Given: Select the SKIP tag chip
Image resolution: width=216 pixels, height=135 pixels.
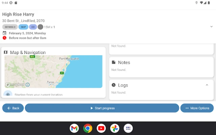Looking at the screenshot, I should [23, 27].
